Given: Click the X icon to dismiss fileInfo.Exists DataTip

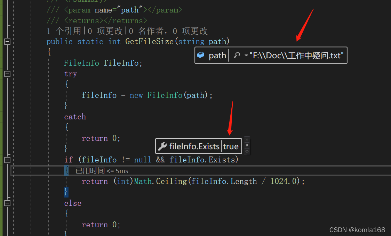Looking at the screenshot, I should click(x=247, y=139).
